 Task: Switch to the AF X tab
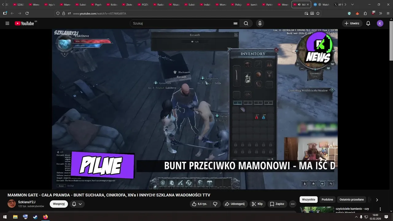tap(338, 5)
